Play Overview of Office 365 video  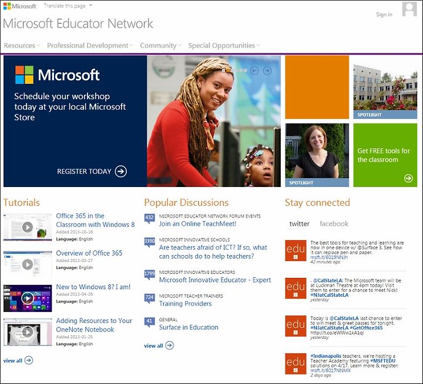click(x=28, y=264)
